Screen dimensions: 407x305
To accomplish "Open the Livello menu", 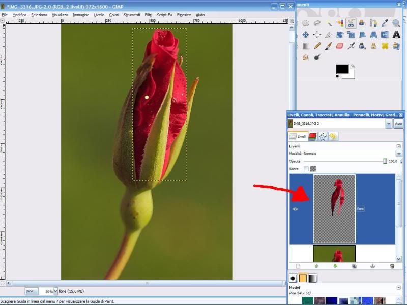I will click(99, 15).
